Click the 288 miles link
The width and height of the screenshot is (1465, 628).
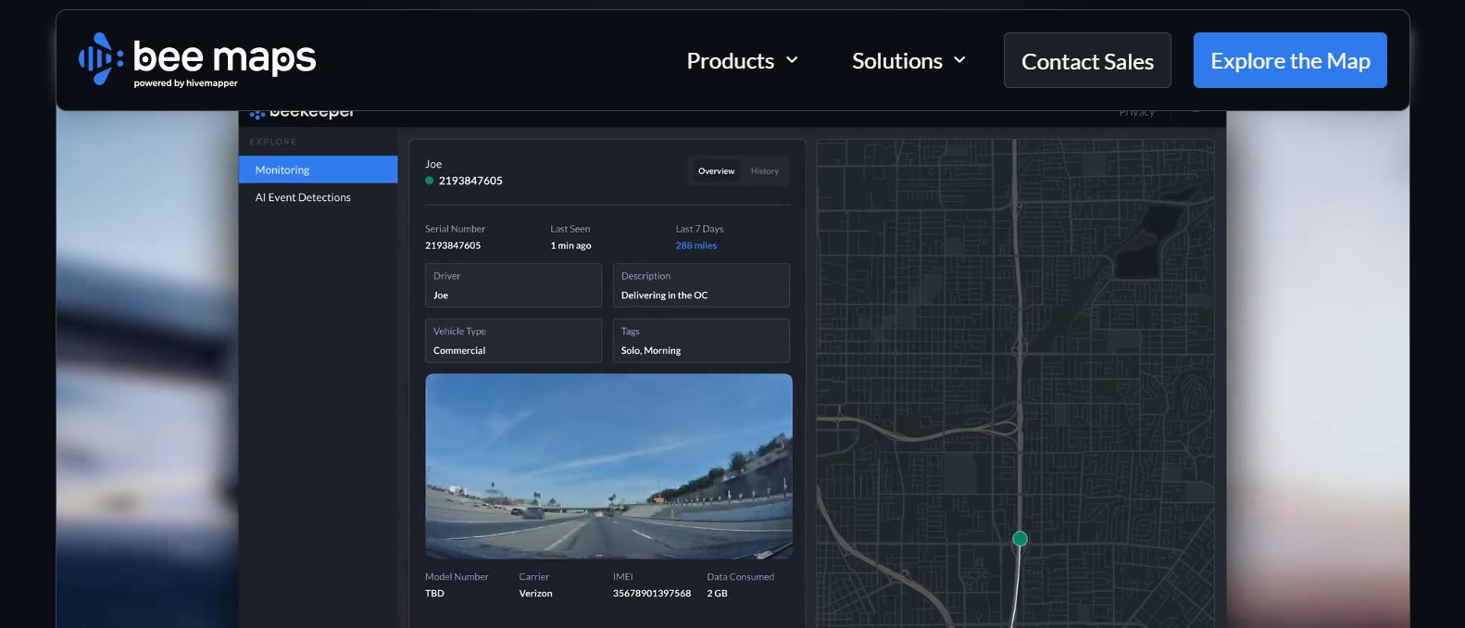[696, 245]
